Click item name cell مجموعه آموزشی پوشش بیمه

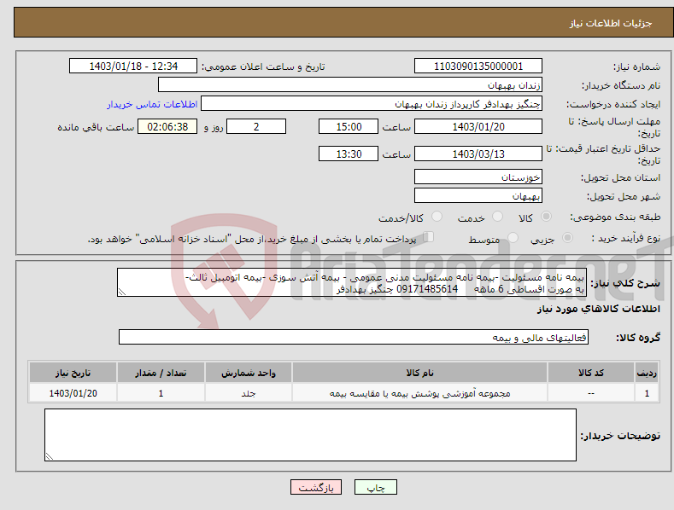click(x=419, y=393)
